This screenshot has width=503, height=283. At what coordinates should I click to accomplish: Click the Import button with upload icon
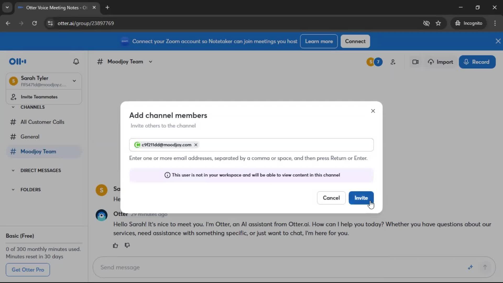point(440,62)
